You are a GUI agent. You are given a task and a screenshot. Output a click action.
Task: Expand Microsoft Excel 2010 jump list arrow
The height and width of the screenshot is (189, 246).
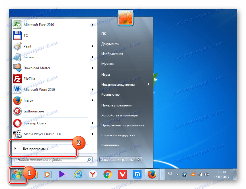(93, 25)
